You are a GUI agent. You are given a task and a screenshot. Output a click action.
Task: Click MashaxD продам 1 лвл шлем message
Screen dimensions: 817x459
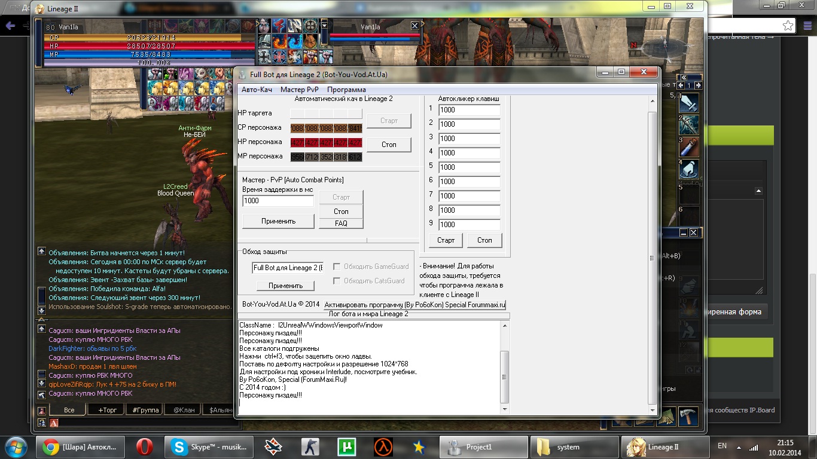[93, 366]
